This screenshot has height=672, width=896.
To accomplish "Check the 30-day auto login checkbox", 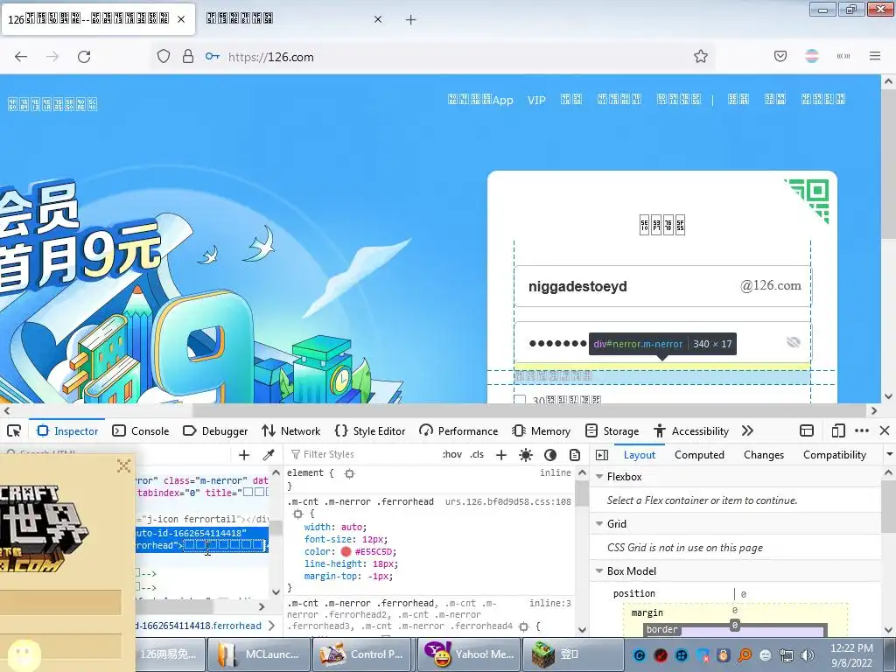I will [x=520, y=400].
